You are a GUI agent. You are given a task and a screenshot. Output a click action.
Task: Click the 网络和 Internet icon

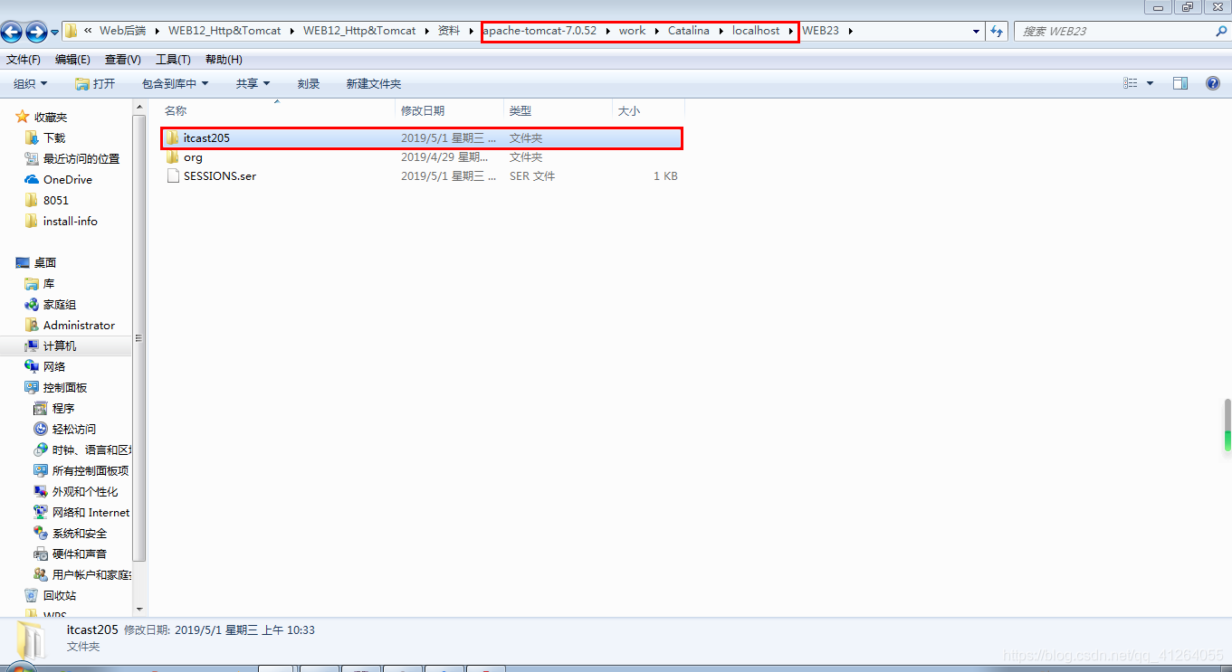click(41, 512)
